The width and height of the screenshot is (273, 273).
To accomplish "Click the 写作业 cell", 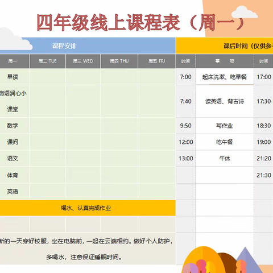I will pos(225,126).
